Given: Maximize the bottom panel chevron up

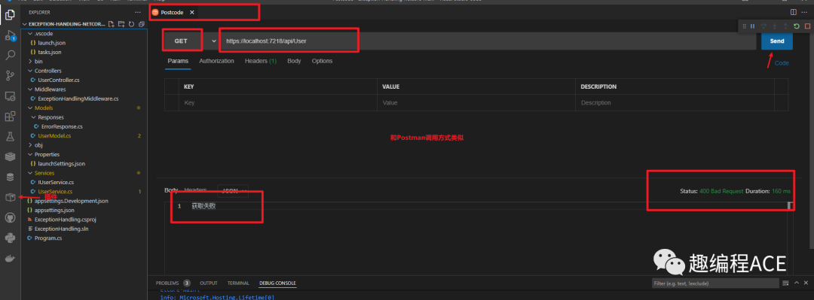Looking at the screenshot, I should click(797, 283).
